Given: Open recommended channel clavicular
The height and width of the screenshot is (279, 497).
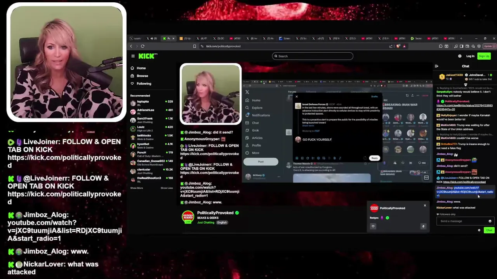Looking at the screenshot, I should (151, 171).
